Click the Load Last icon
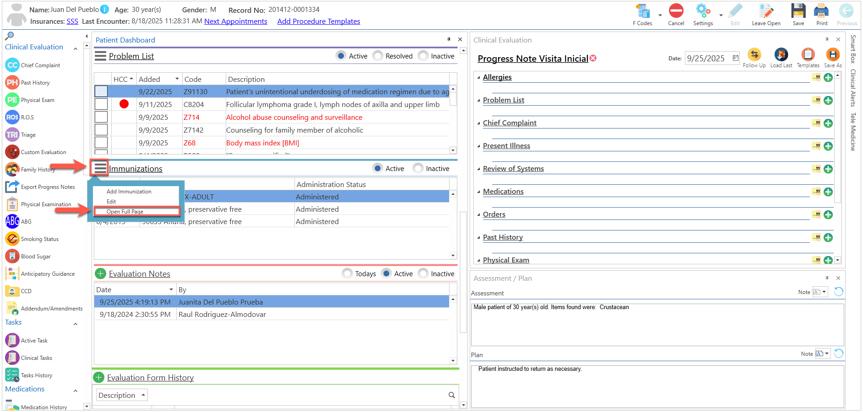Viewport: 863px width, 412px height. [781, 55]
